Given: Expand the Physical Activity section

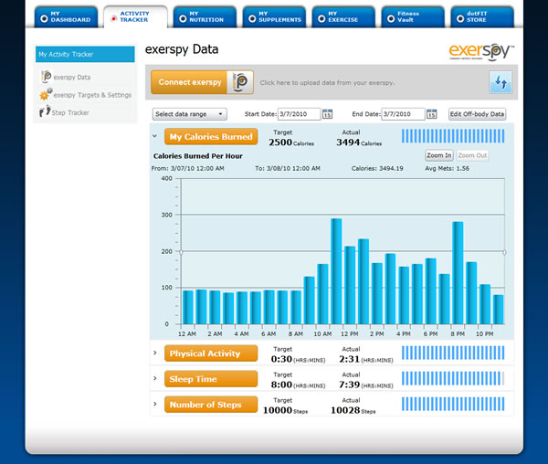Looking at the screenshot, I should click(155, 353).
